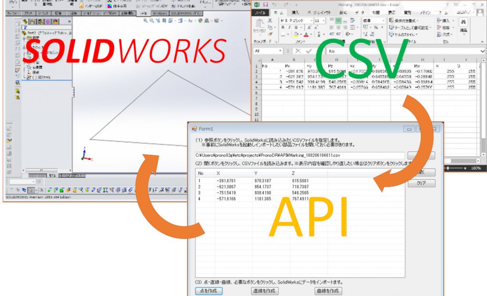The width and height of the screenshot is (487, 296).
Task: Click Excel red font color swatch
Action: point(306,34)
